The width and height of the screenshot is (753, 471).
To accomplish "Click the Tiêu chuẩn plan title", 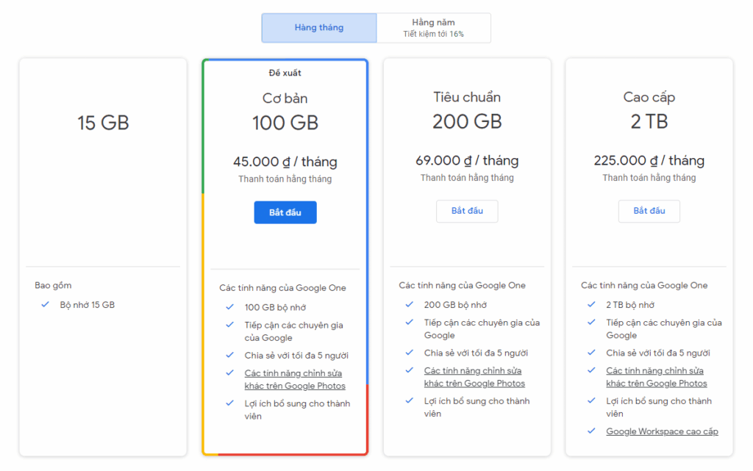I will click(x=467, y=97).
